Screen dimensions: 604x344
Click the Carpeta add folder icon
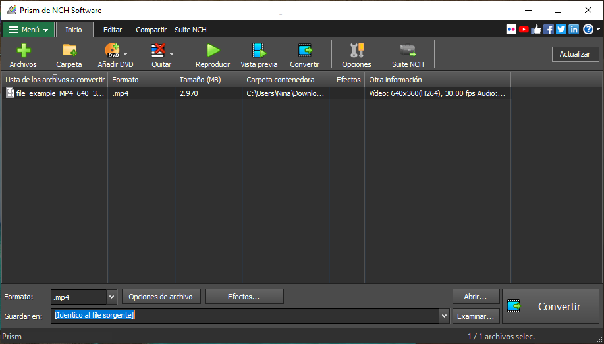point(69,51)
